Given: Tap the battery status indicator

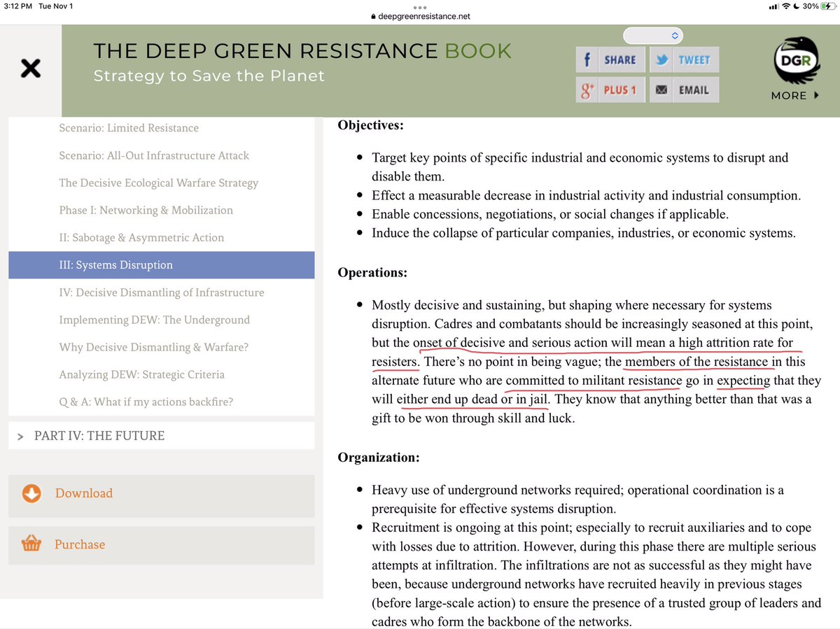Looking at the screenshot, I should pyautogui.click(x=824, y=6).
